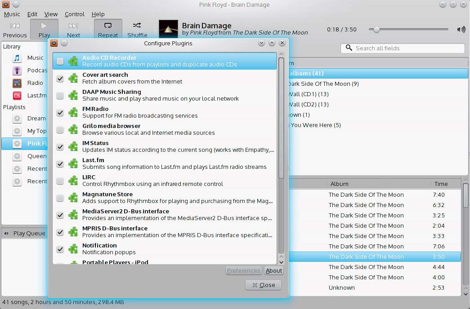Click the About button in Configure Plugins
The image size is (470, 309).
[273, 271]
